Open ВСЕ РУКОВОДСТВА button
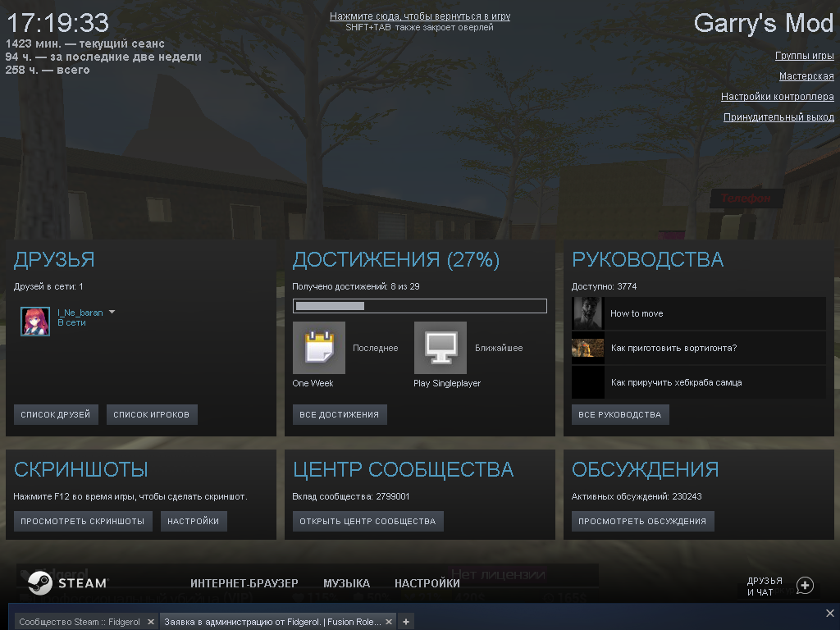This screenshot has width=840, height=630. click(620, 414)
